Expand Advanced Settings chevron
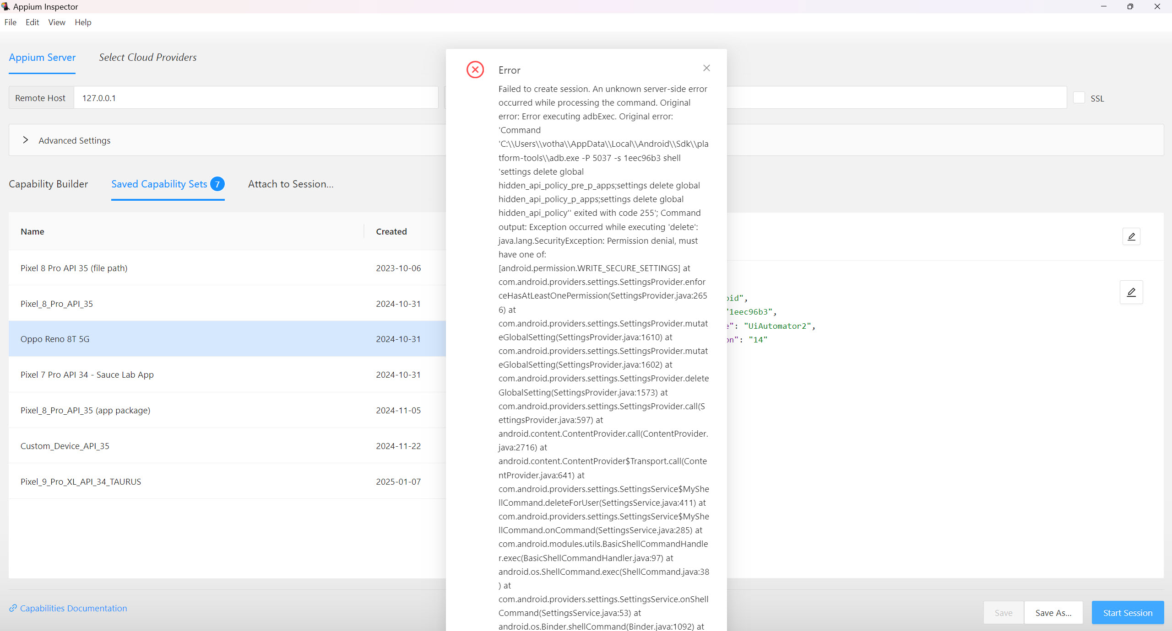This screenshot has height=631, width=1172. click(x=26, y=140)
